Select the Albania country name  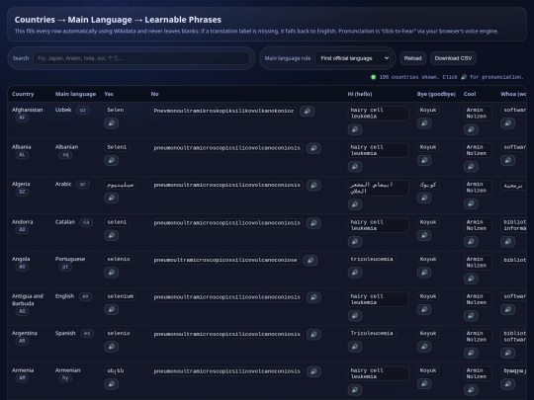pos(22,147)
